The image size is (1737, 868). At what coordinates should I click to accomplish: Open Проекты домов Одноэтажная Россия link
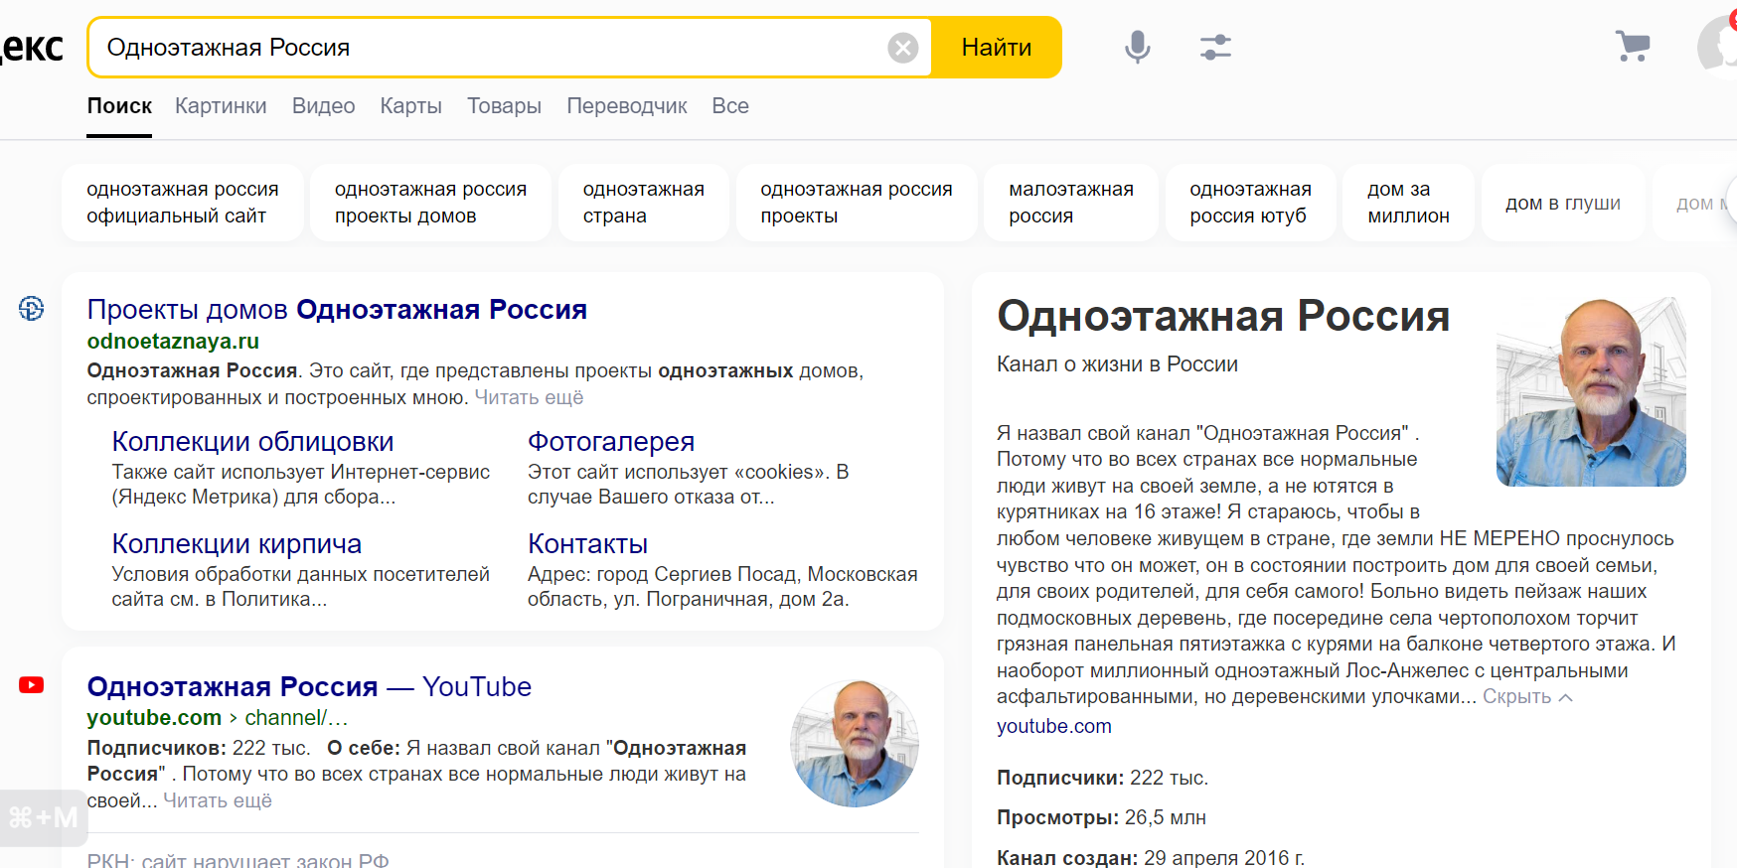[x=337, y=310]
